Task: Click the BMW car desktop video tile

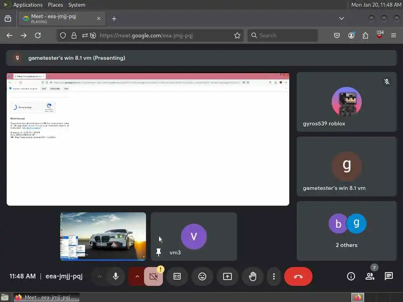Action: coord(103,236)
